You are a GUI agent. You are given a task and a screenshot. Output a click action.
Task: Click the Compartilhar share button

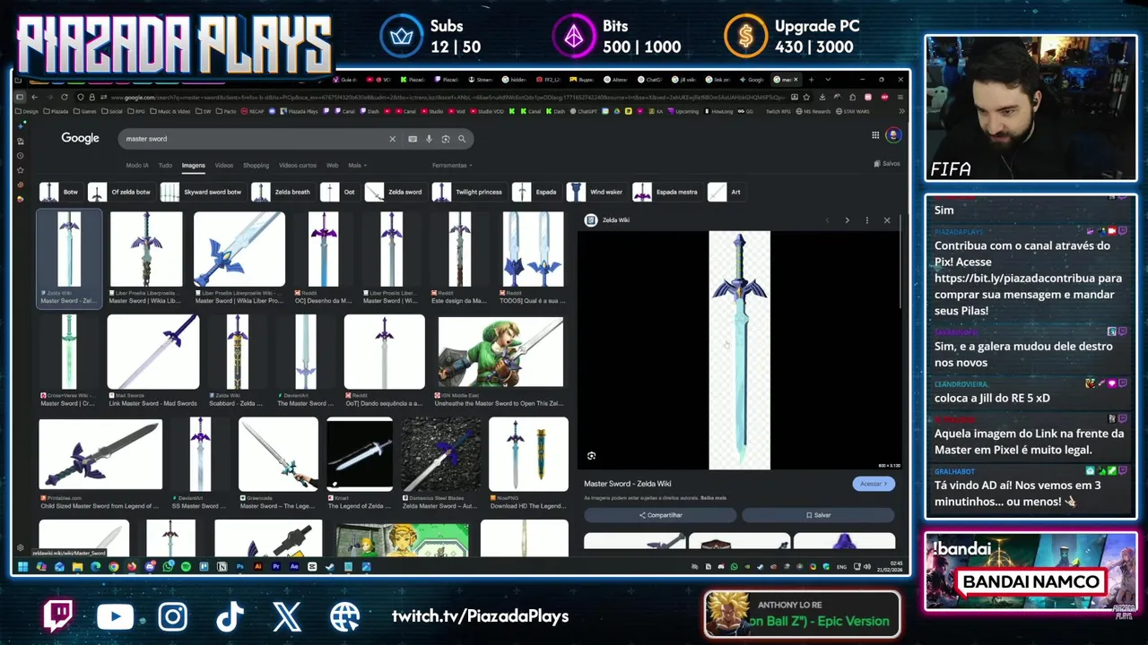click(660, 515)
